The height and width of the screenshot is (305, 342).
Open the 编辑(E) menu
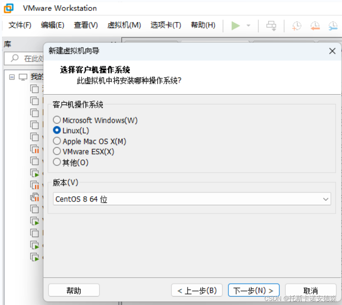pos(53,25)
